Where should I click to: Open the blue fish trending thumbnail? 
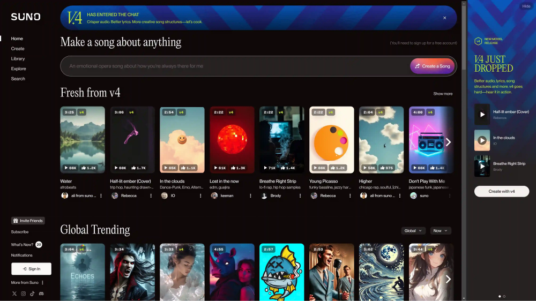click(x=282, y=272)
